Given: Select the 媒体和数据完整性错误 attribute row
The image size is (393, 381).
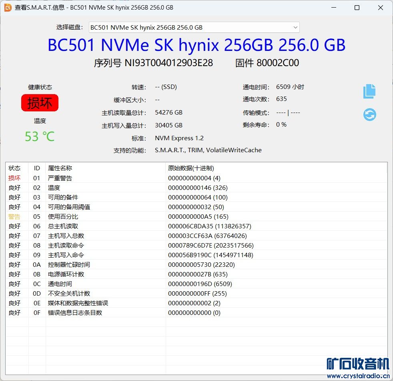Looking at the screenshot, I should click(x=196, y=303).
